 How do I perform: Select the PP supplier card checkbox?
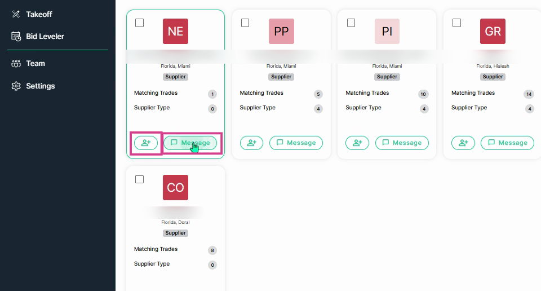click(x=245, y=23)
